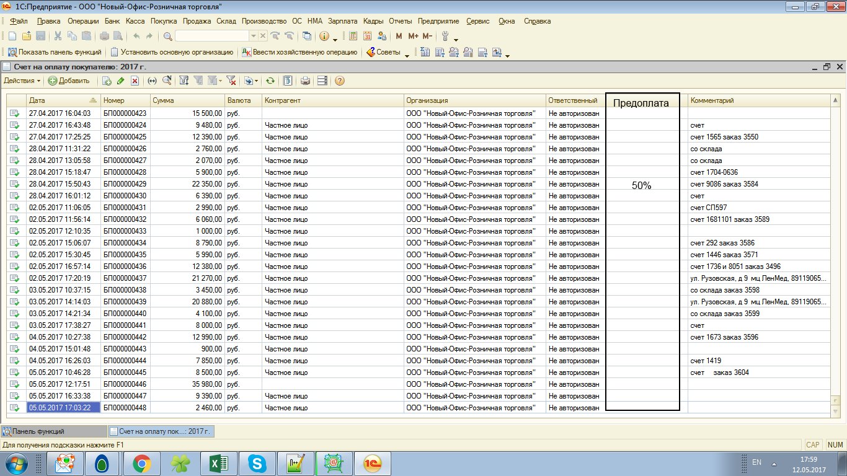The height and width of the screenshot is (476, 847).
Task: Open the Продажа menu
Action: pyautogui.click(x=197, y=21)
